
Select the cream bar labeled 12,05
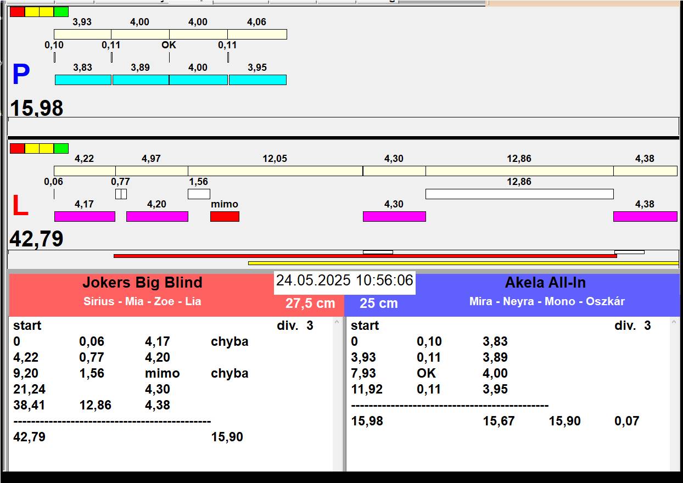(275, 171)
